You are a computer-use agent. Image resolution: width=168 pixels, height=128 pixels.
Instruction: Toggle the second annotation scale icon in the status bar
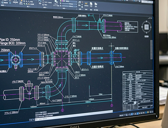click(141, 113)
